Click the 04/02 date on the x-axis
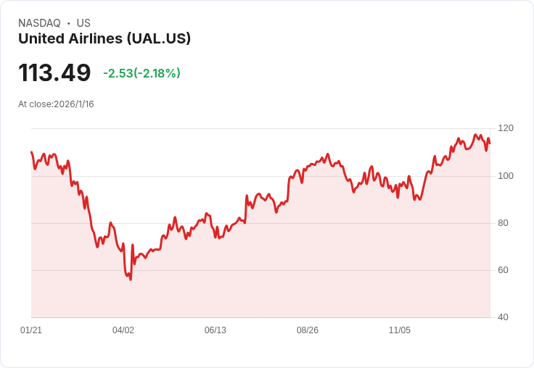 click(123, 330)
